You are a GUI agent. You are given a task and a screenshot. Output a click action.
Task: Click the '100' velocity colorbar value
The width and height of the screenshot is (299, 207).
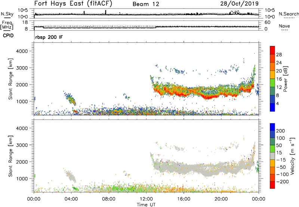pyautogui.click(x=281, y=138)
